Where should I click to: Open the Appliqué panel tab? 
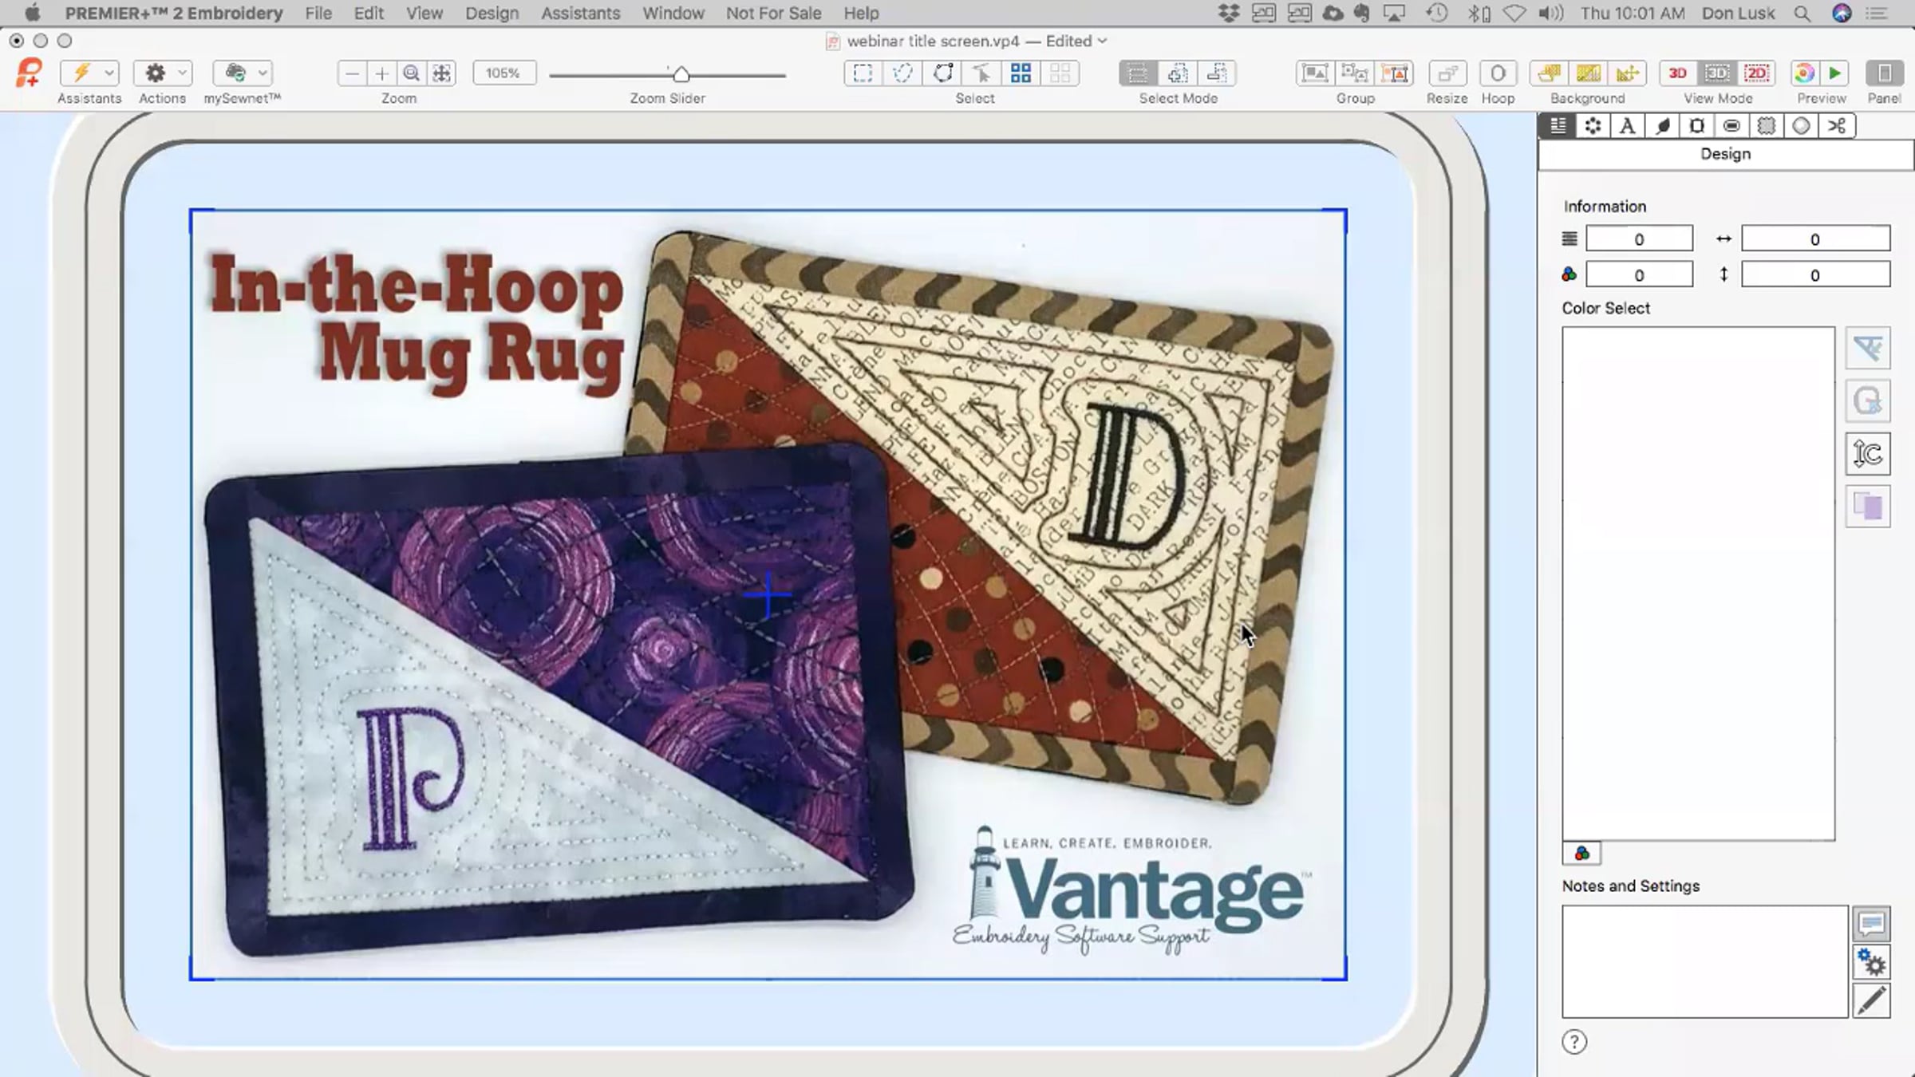point(1767,126)
